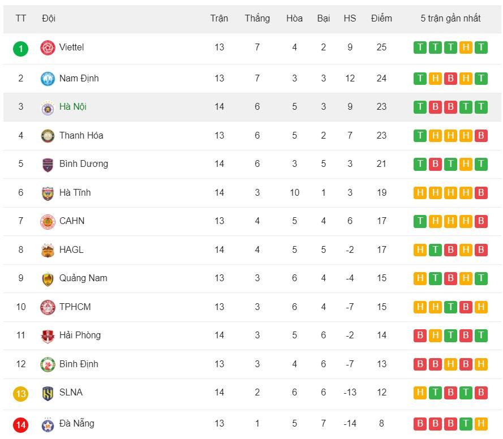Select the TPHCM team name
The image size is (503, 439).
pyautogui.click(x=75, y=307)
